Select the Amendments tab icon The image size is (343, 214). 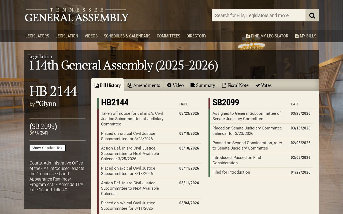tap(130, 85)
